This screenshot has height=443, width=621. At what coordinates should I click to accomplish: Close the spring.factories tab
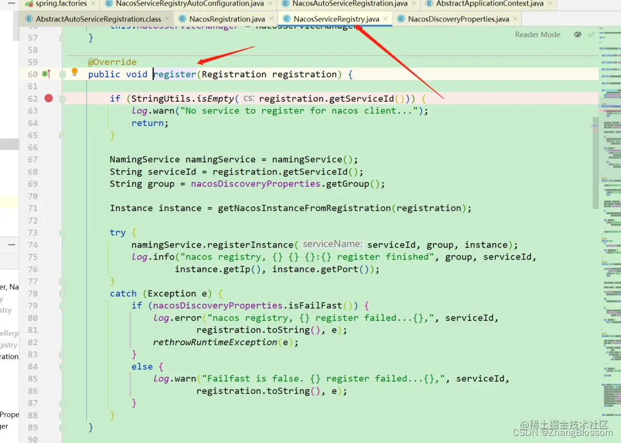point(93,3)
